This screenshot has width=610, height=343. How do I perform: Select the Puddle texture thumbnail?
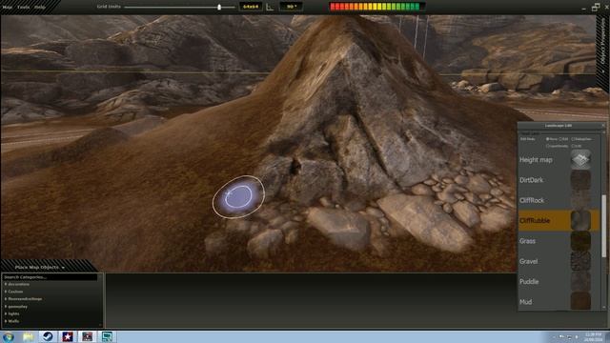[x=580, y=281]
